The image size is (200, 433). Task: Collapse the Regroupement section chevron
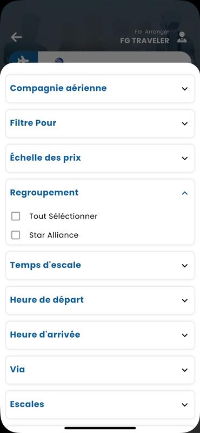(184, 193)
